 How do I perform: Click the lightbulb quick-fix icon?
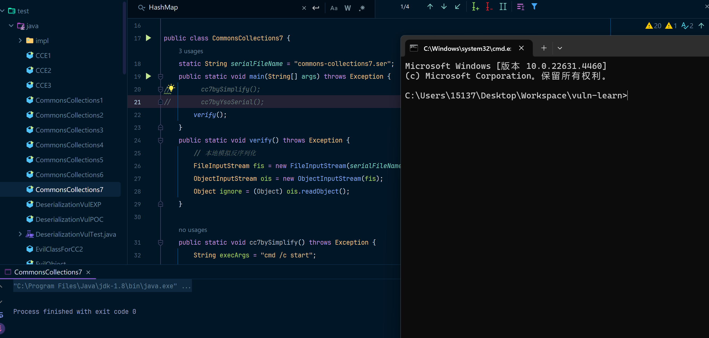pyautogui.click(x=171, y=88)
